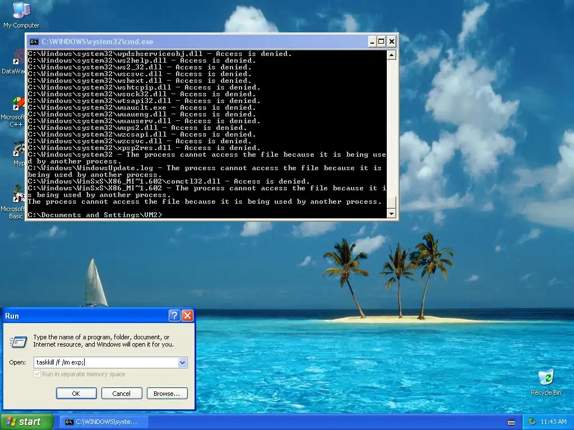Click the Run dialog title bar text

click(x=12, y=316)
